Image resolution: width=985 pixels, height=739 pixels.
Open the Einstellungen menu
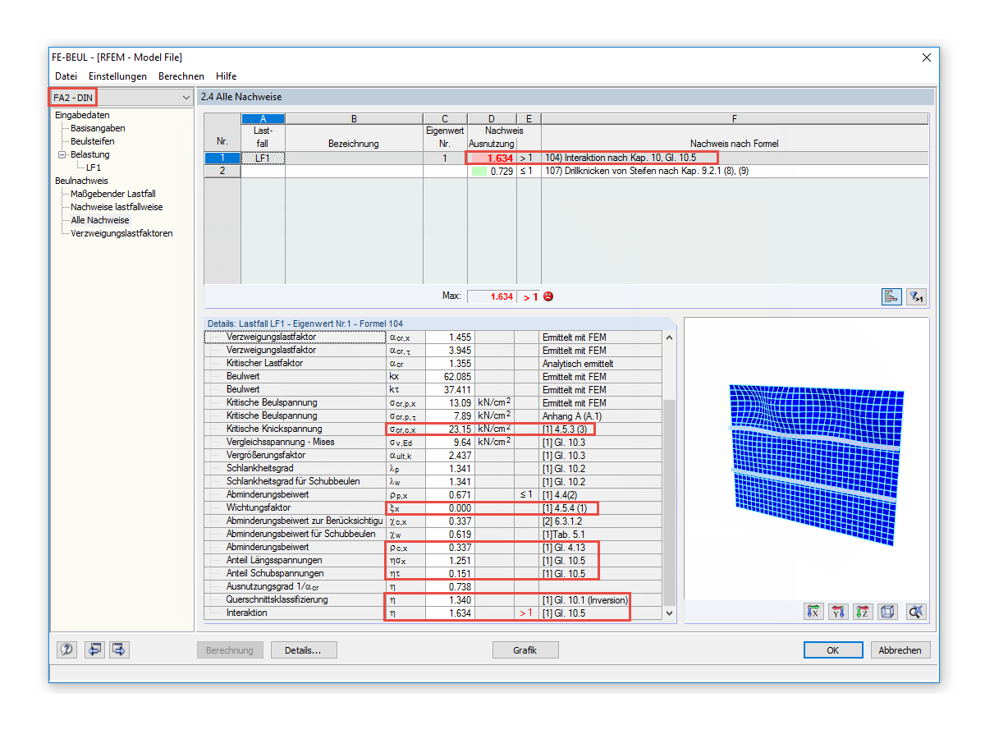click(117, 76)
